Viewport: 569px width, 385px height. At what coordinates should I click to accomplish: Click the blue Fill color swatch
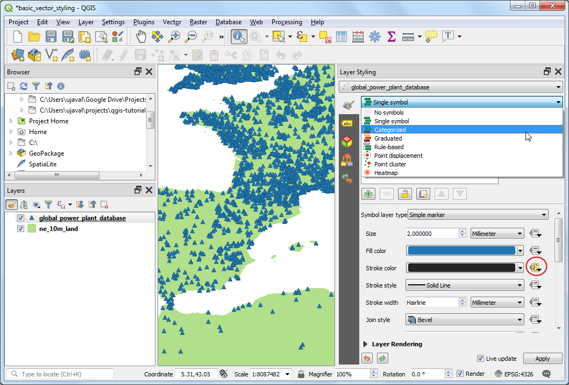tap(461, 250)
